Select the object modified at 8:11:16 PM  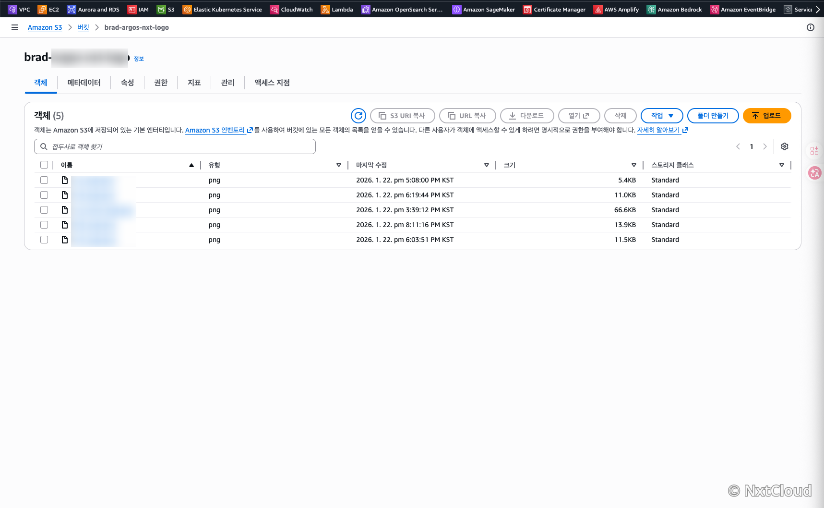[x=44, y=225]
